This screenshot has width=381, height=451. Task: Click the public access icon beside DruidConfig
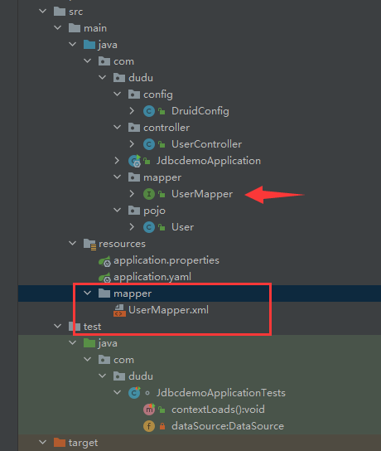tap(162, 111)
